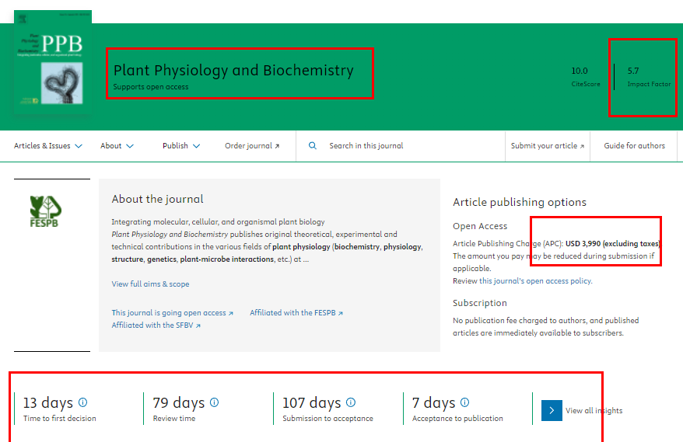Open View full aims & scope
The width and height of the screenshot is (683, 442).
(x=150, y=284)
